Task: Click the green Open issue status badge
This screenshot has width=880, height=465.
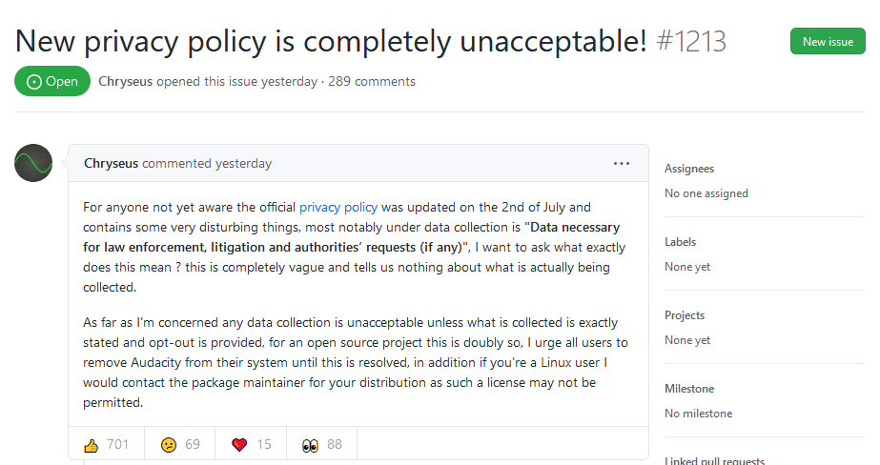Action: pos(52,81)
